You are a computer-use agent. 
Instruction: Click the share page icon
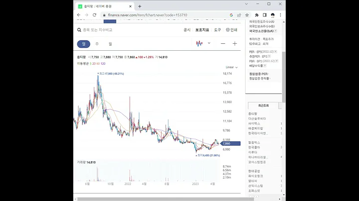point(239,15)
